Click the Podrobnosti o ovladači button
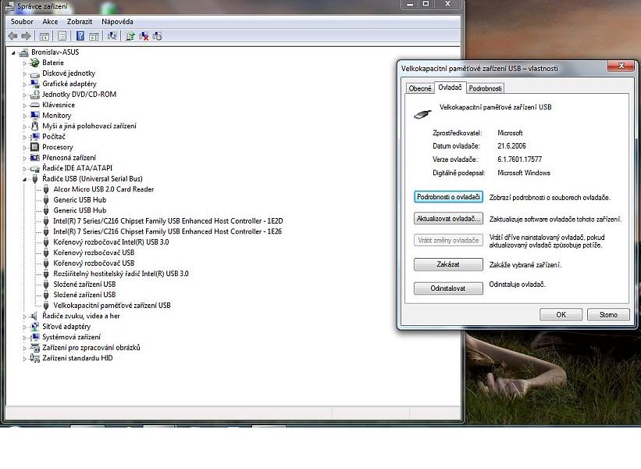The image size is (641, 469). click(448, 197)
